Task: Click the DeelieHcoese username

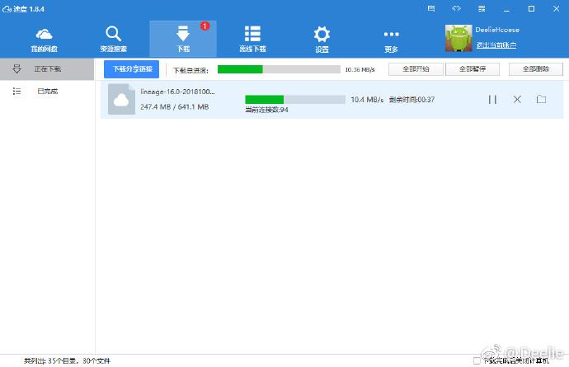Action: click(x=497, y=30)
